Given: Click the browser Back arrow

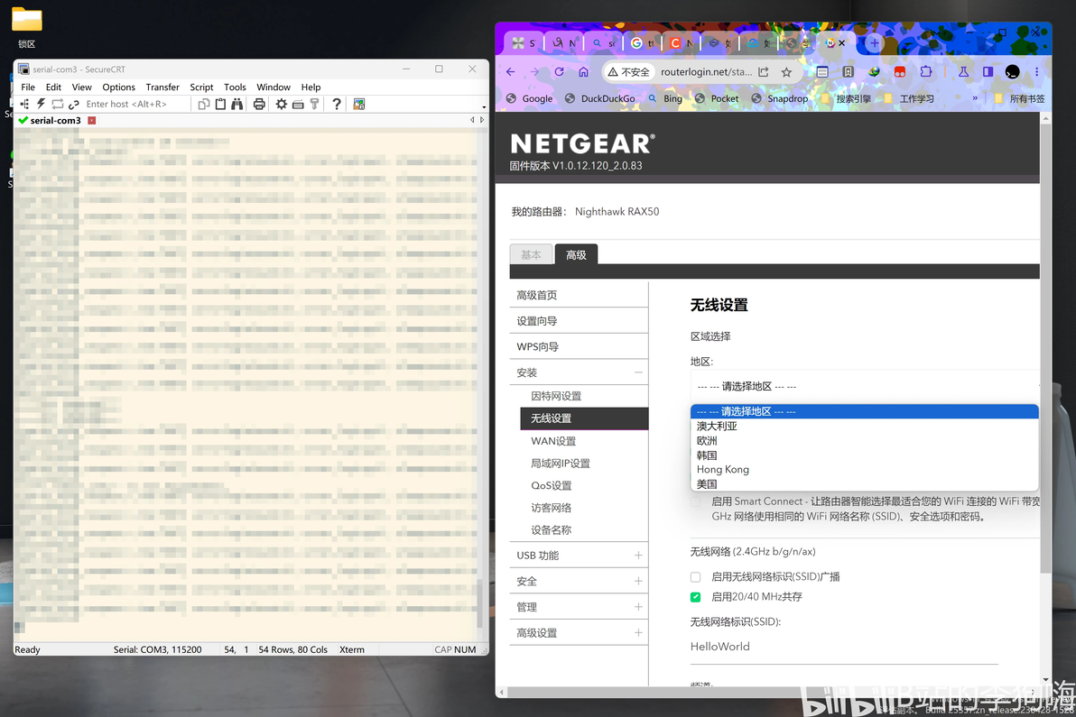Looking at the screenshot, I should tap(511, 72).
